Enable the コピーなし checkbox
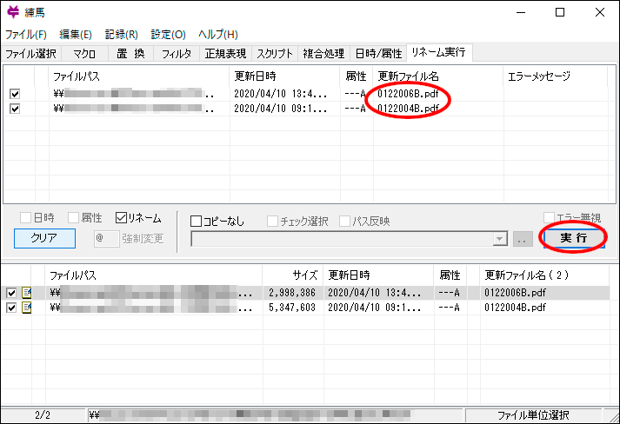 196,222
